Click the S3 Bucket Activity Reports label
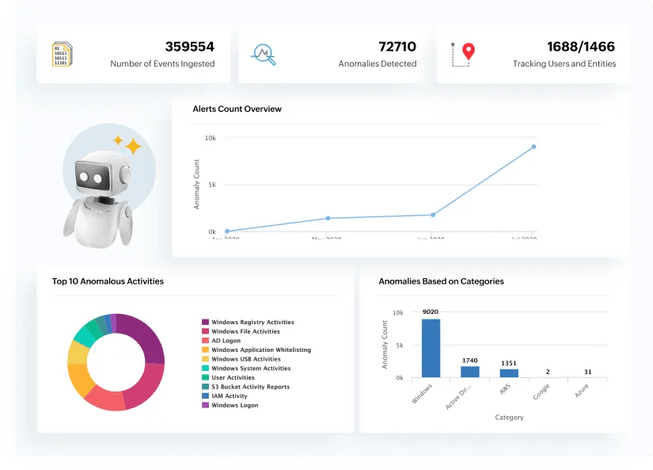The width and height of the screenshot is (653, 470). [251, 387]
